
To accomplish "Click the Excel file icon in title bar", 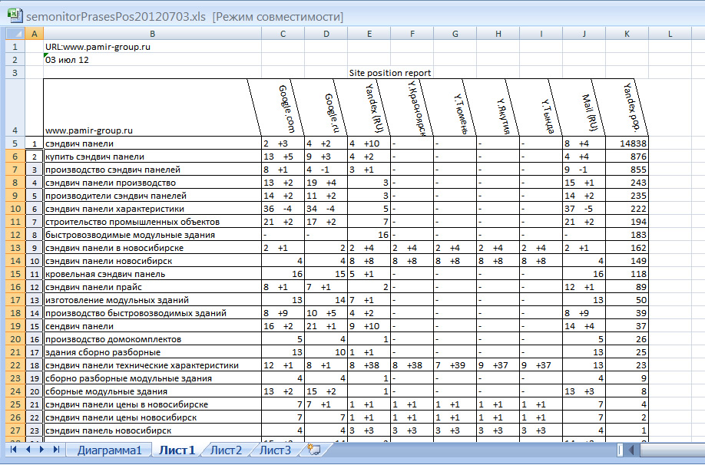I will click(x=15, y=15).
